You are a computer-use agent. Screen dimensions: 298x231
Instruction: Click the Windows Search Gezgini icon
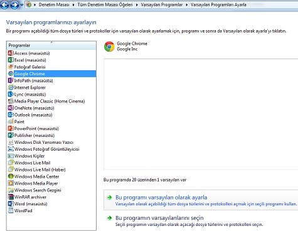[x=11, y=190]
